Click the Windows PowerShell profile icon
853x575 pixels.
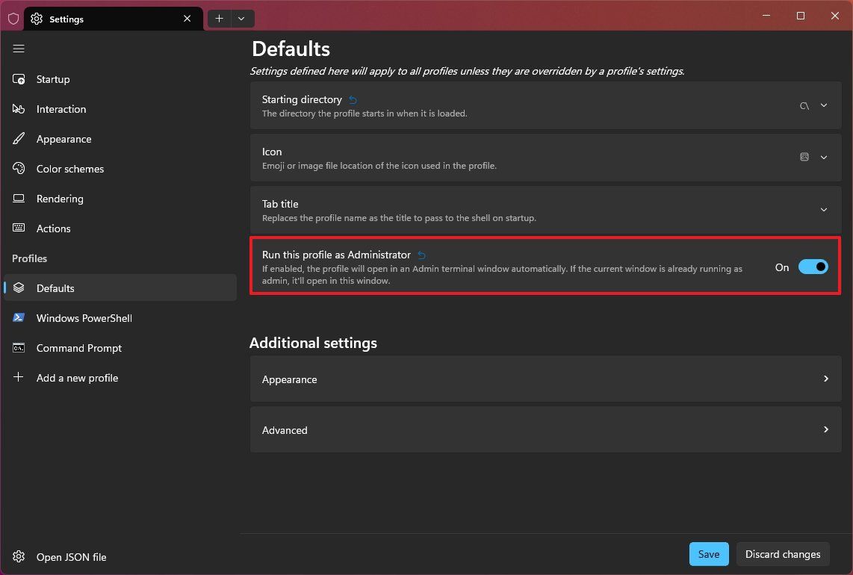[19, 318]
